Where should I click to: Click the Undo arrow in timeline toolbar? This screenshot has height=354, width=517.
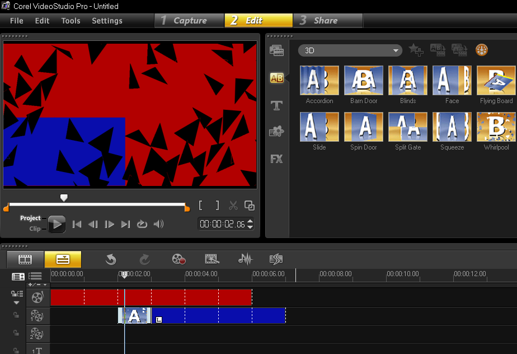pos(111,259)
